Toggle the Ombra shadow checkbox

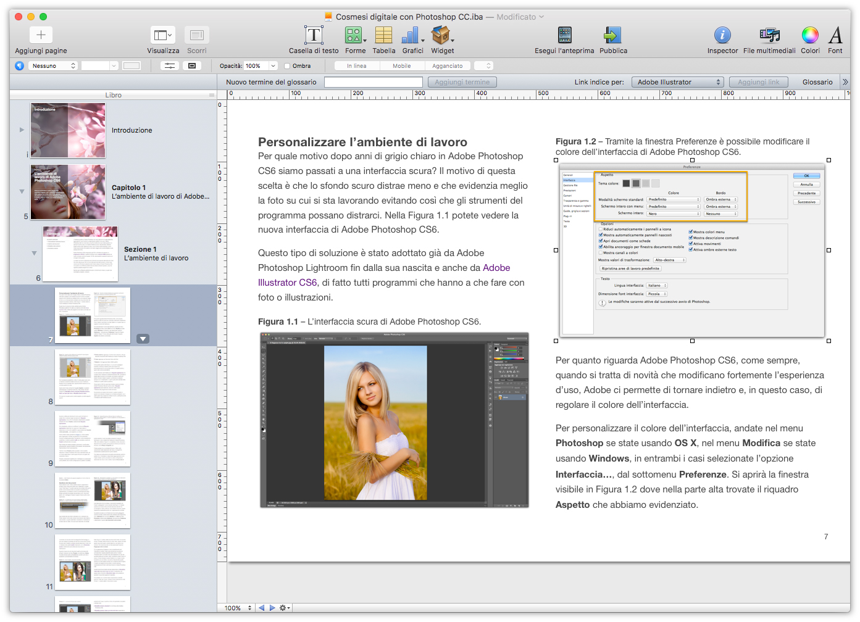point(287,66)
